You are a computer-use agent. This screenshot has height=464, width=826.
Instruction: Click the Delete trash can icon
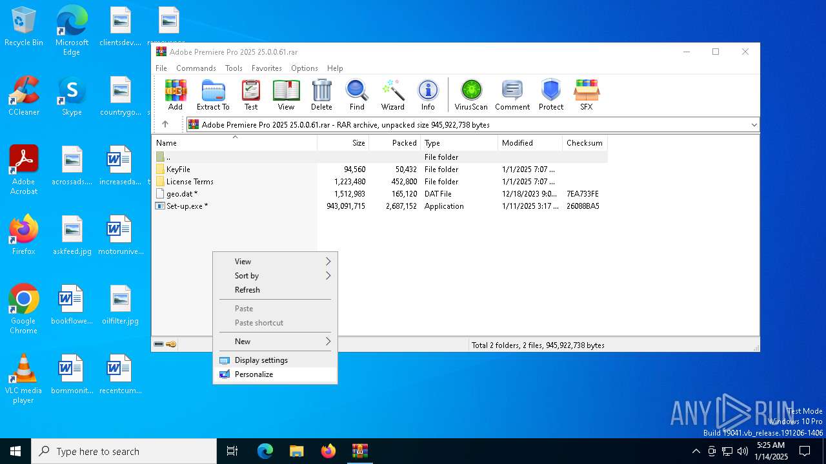pyautogui.click(x=321, y=95)
